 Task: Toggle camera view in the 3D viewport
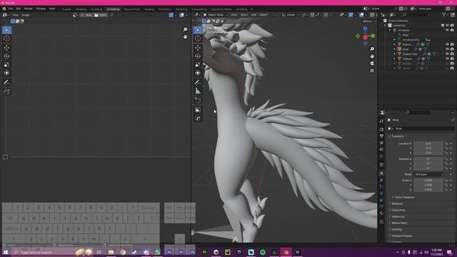coord(372,64)
